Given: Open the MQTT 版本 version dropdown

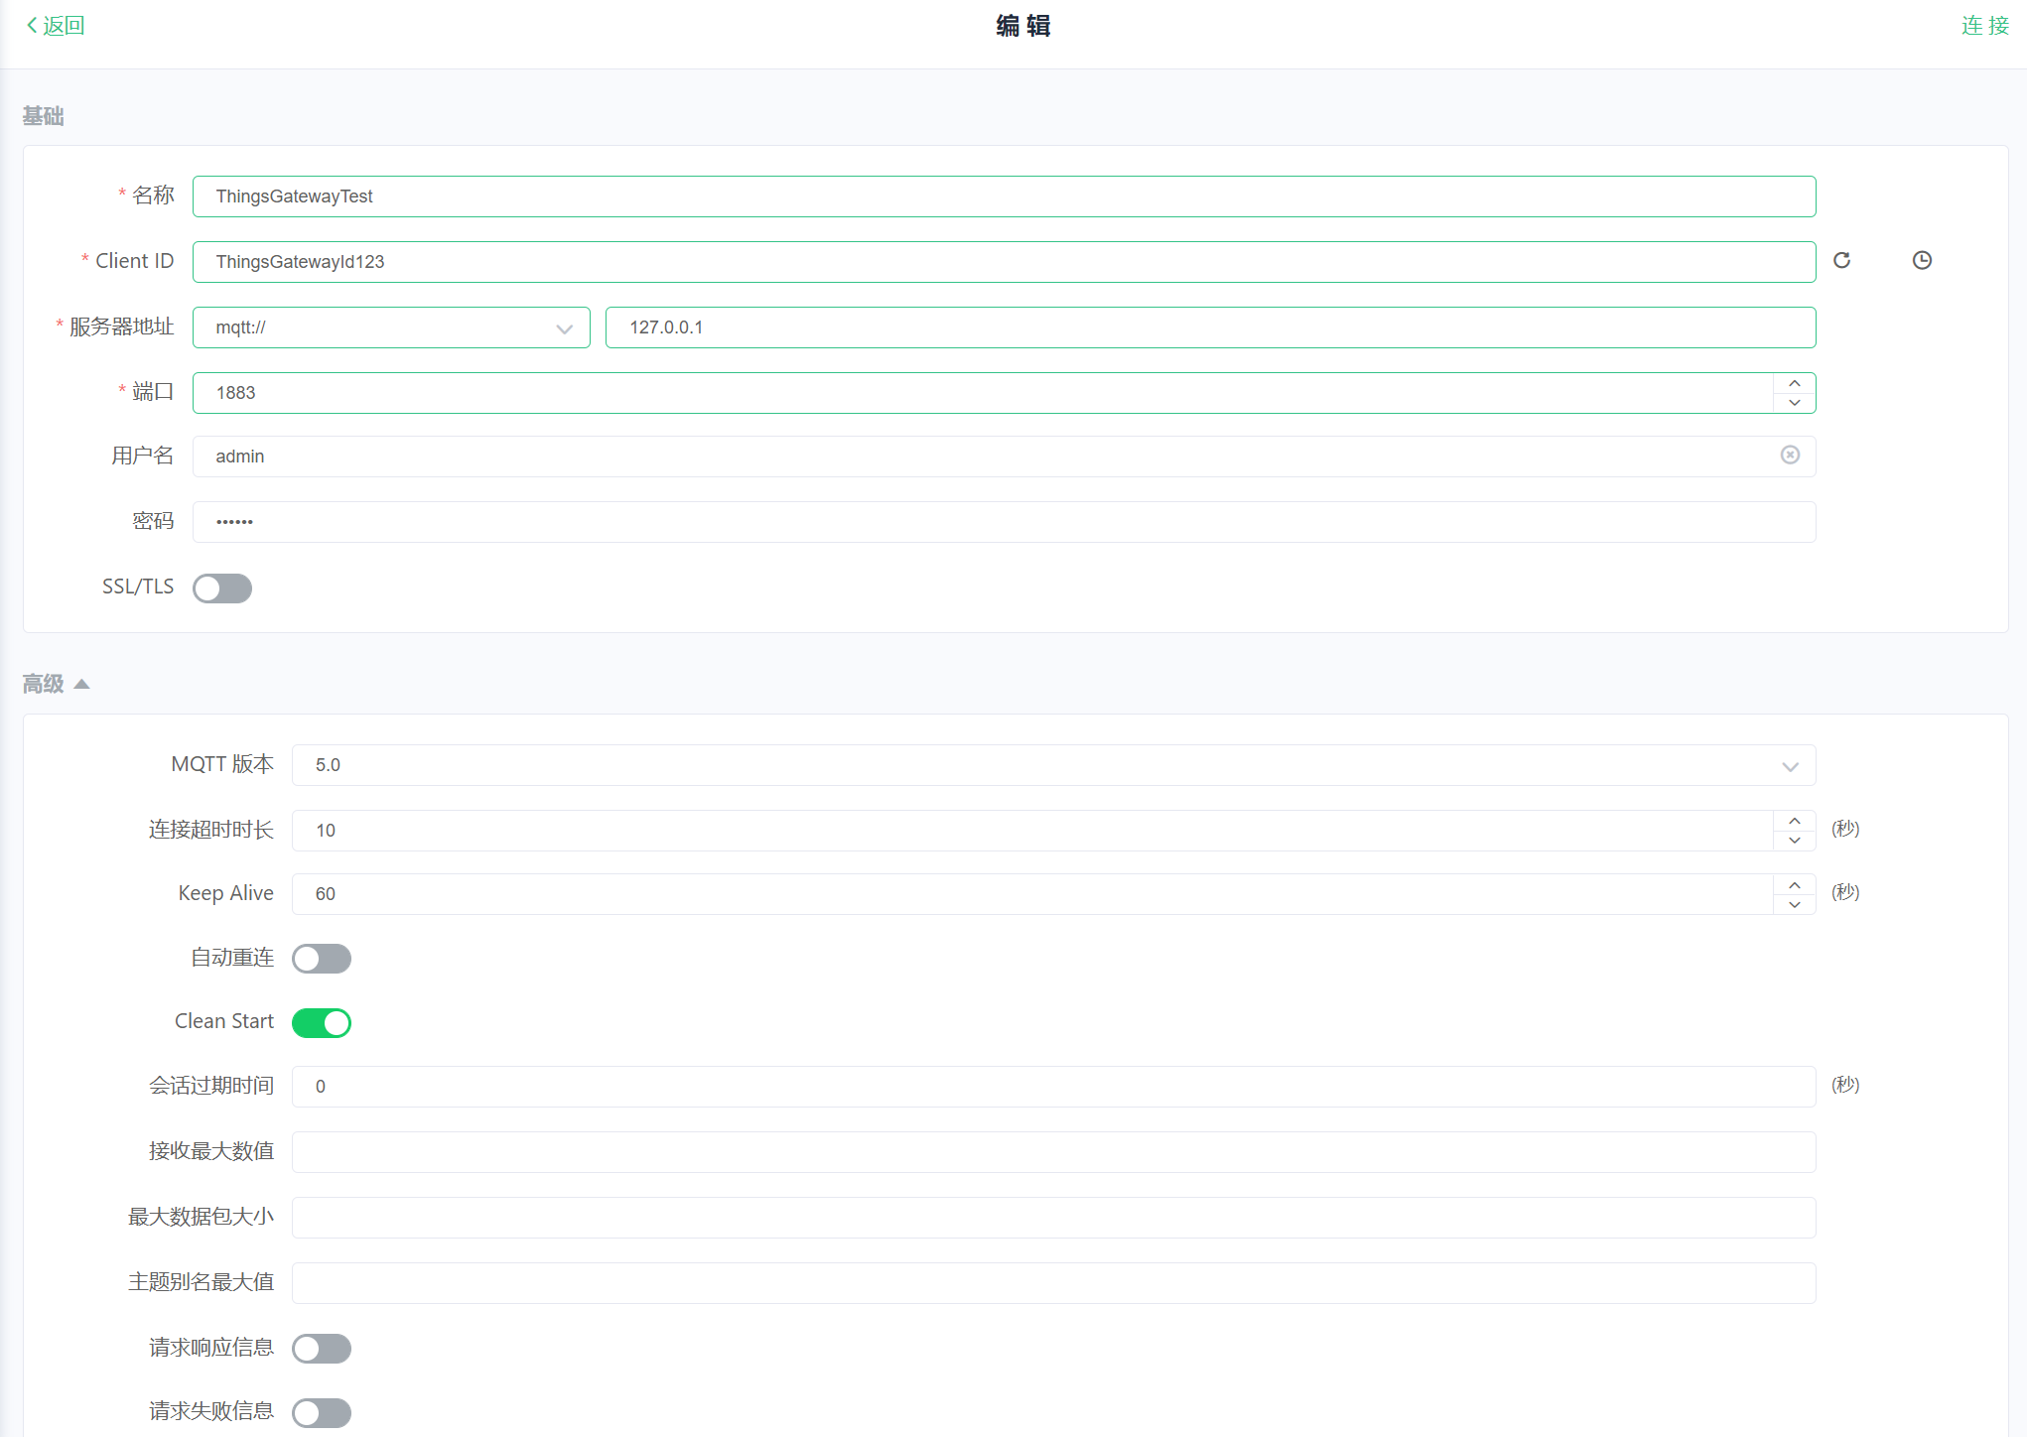Looking at the screenshot, I should click(1052, 765).
